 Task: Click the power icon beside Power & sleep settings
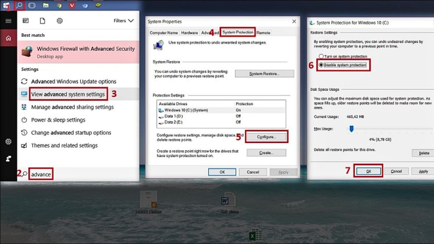tap(24, 120)
